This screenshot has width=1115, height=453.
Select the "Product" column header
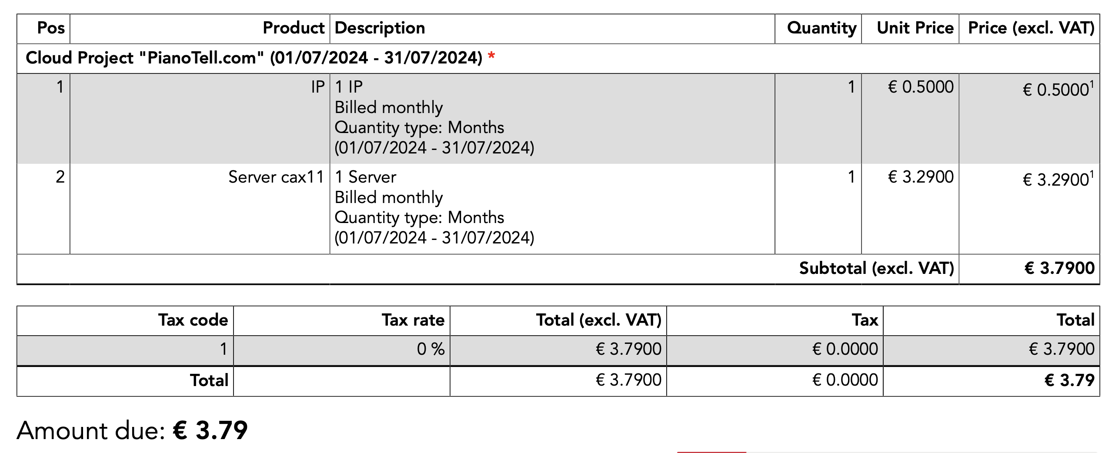[x=294, y=28]
